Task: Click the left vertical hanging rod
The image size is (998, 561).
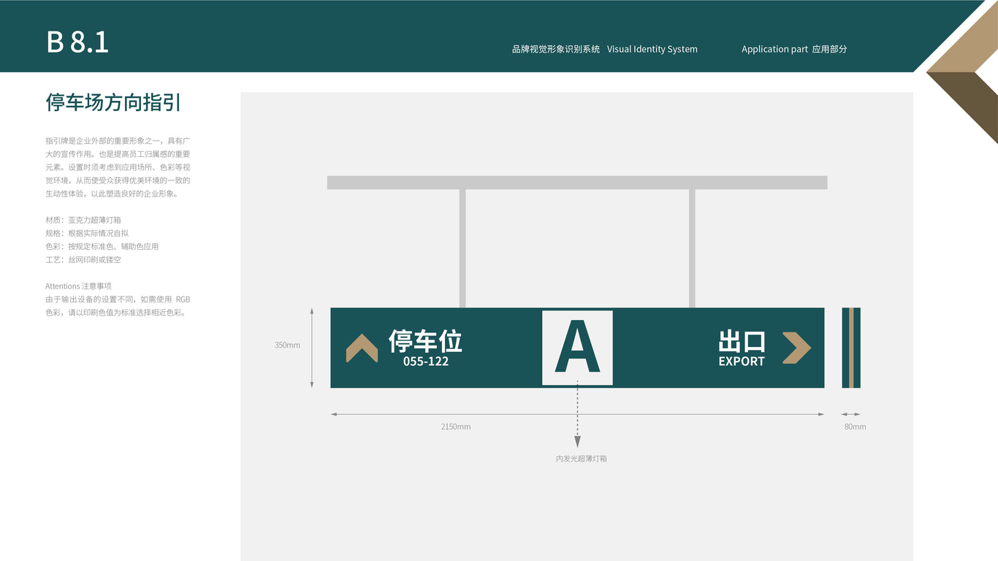Action: (x=462, y=248)
